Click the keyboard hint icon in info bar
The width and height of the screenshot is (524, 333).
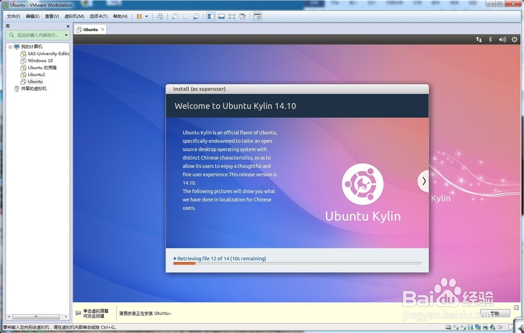pyautogui.click(x=78, y=313)
